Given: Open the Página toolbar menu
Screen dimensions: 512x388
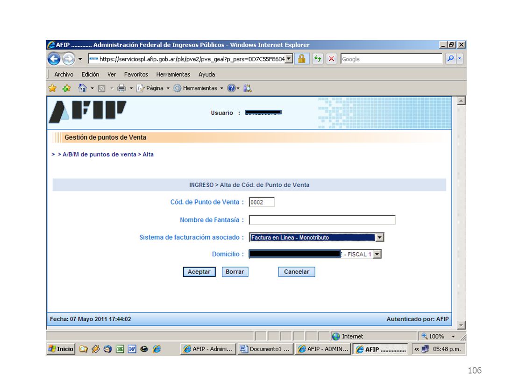Looking at the screenshot, I should click(x=153, y=88).
